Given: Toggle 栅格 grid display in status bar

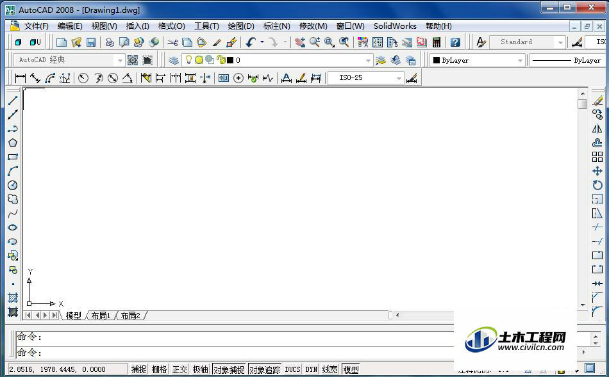Looking at the screenshot, I should click(159, 369).
